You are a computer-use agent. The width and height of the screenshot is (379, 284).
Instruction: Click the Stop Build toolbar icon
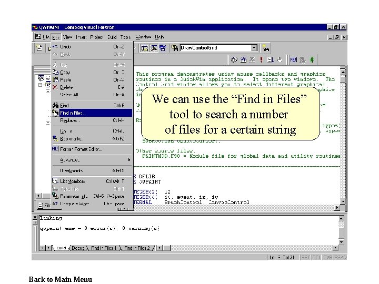pyautogui.click(x=252, y=59)
